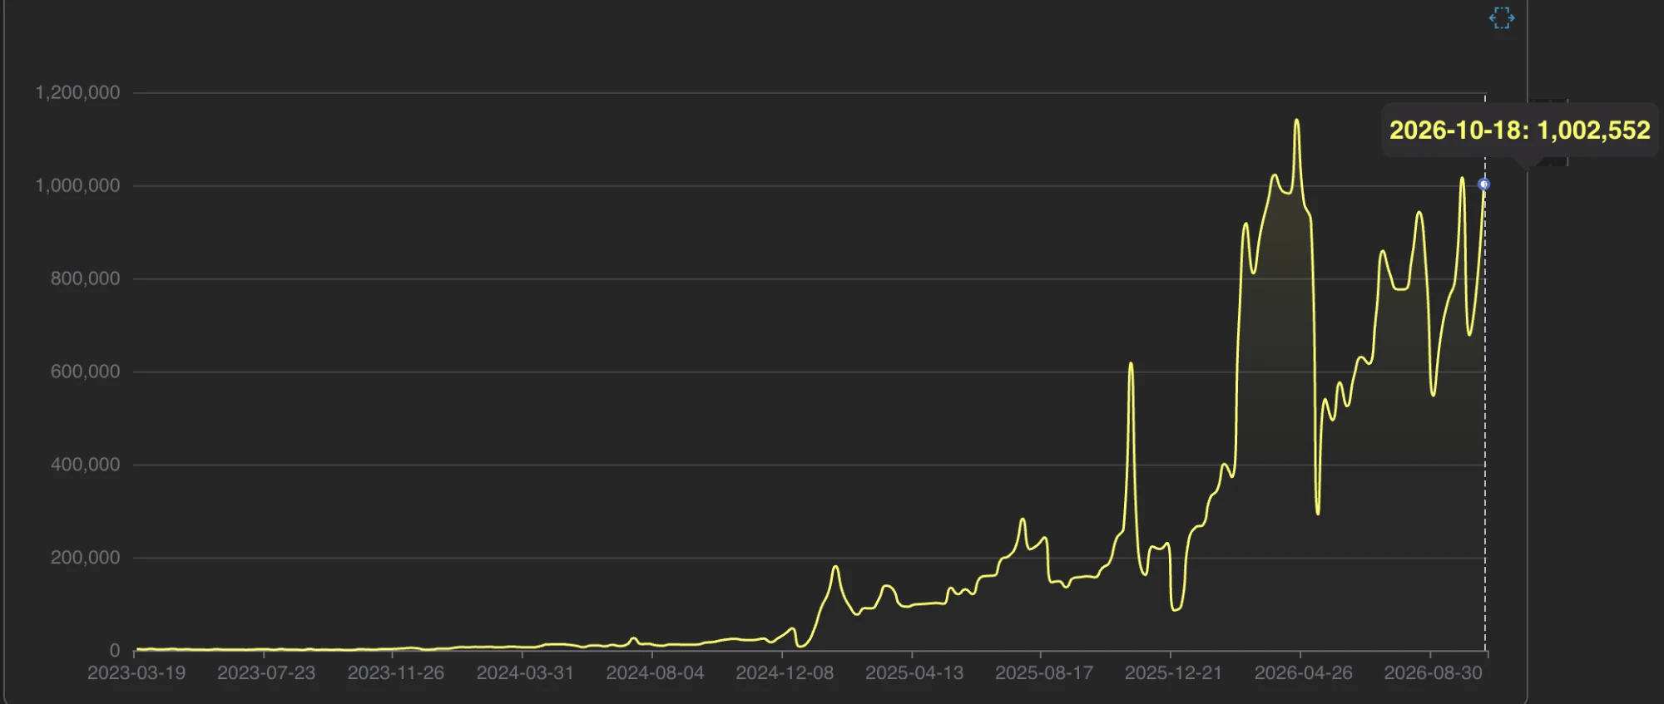Click the 800,000 y-axis label
1664x704 pixels.
click(85, 278)
